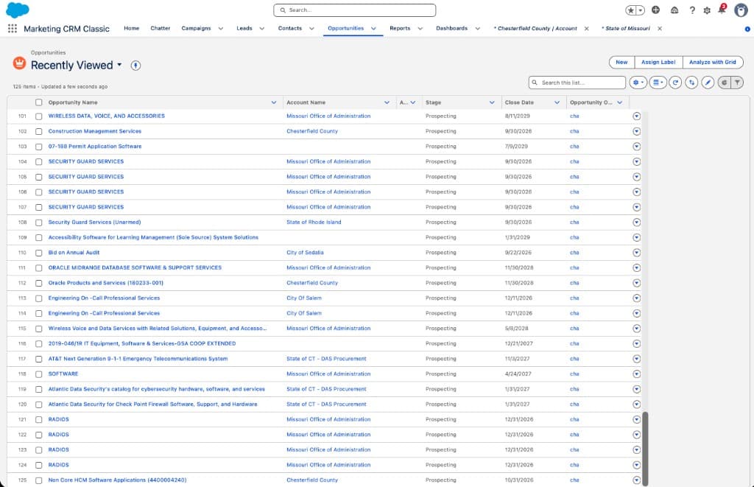The height and width of the screenshot is (487, 754).
Task: Open row actions for Construction Management Services
Action: coord(637,131)
